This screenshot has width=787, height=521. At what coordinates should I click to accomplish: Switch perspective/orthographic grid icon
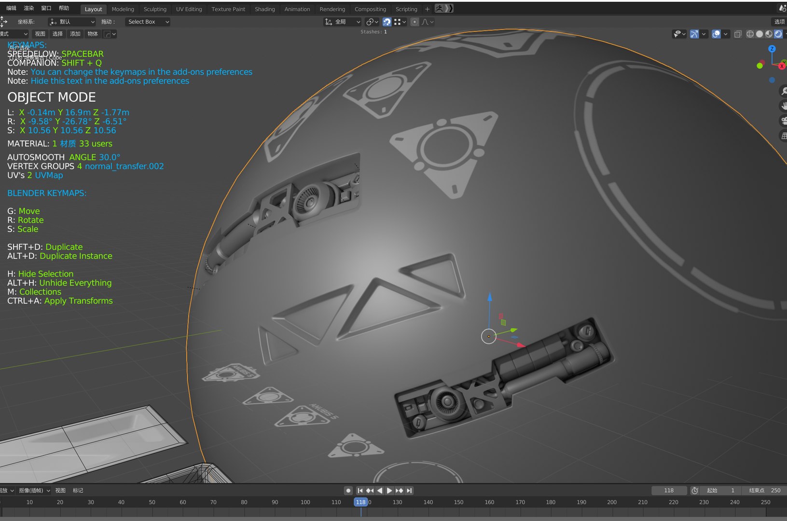coord(783,136)
